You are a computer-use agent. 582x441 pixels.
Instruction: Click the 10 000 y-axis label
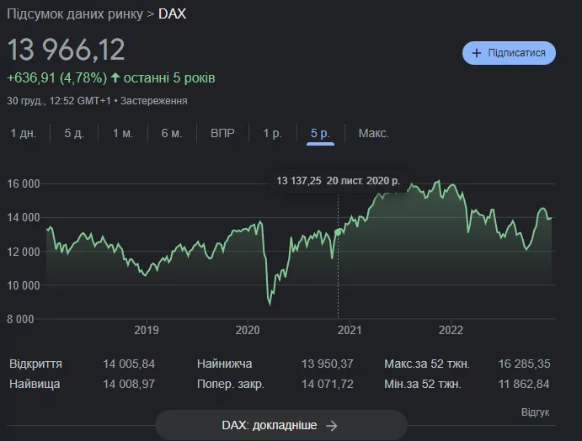(24, 285)
